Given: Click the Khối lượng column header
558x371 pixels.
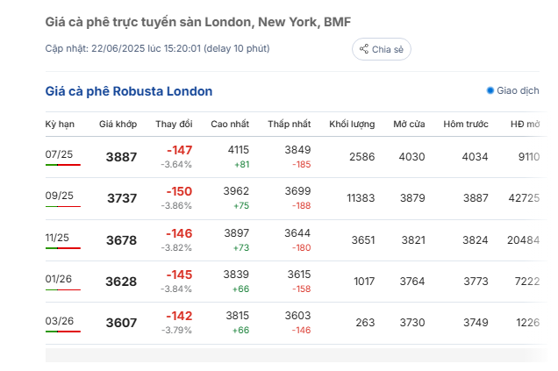Looking at the screenshot, I should click(x=352, y=125).
